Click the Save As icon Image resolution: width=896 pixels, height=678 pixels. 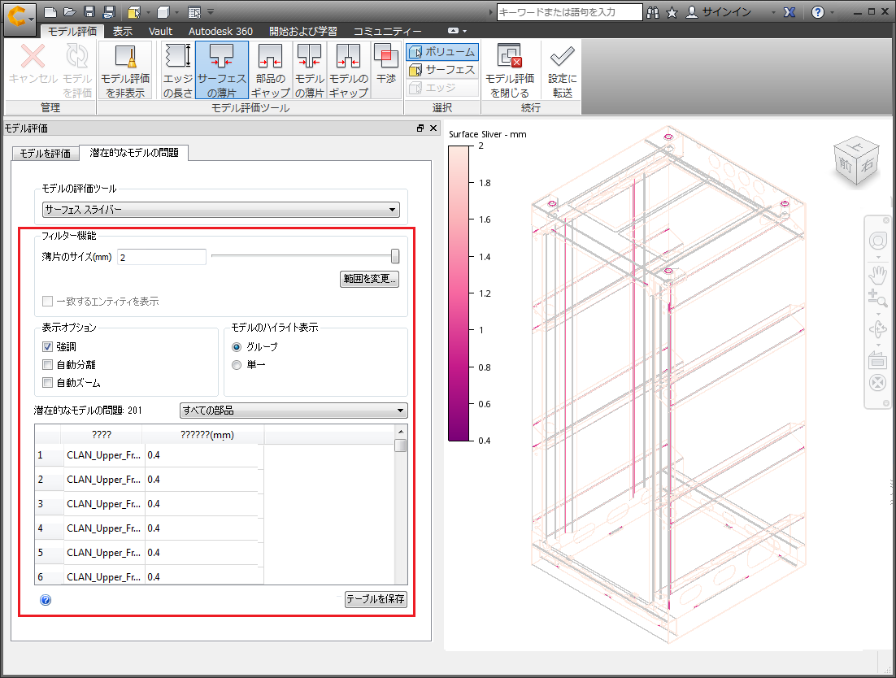pyautogui.click(x=109, y=12)
